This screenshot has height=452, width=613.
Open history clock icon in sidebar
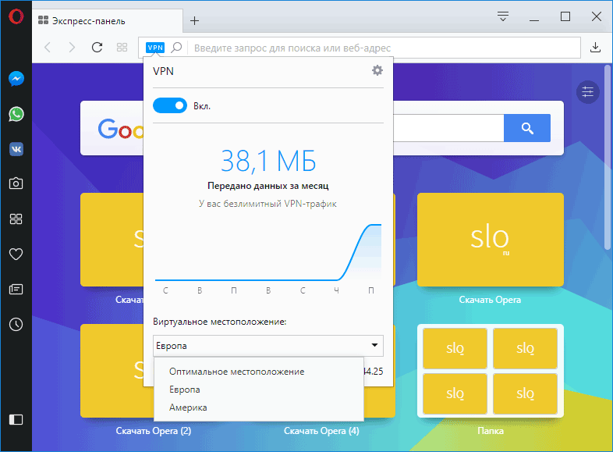click(16, 325)
